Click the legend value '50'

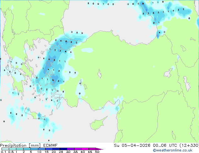(x=97, y=152)
